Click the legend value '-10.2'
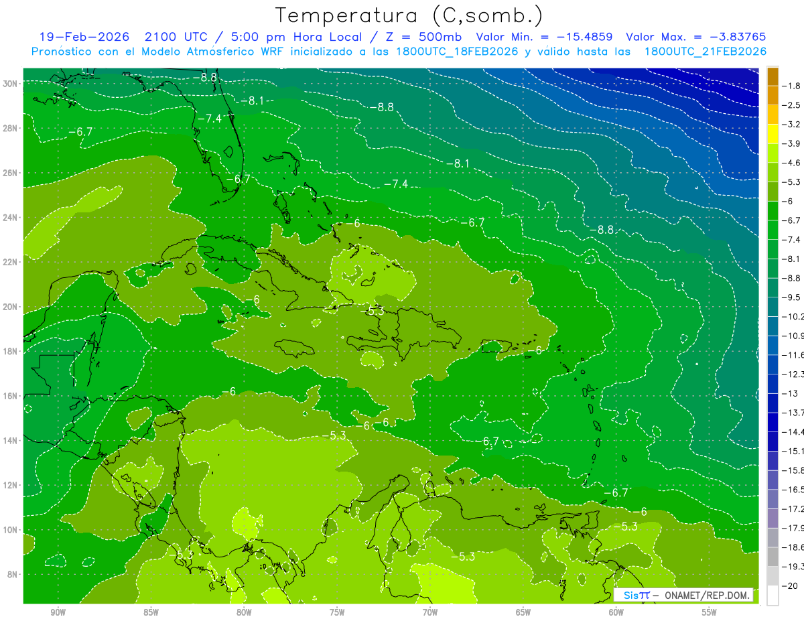Viewport: 804px width, 621px height. (793, 316)
